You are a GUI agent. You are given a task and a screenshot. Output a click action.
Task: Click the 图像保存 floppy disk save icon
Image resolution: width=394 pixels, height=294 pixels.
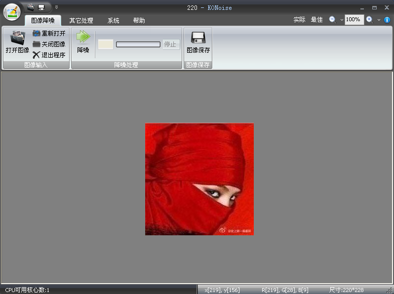point(198,38)
